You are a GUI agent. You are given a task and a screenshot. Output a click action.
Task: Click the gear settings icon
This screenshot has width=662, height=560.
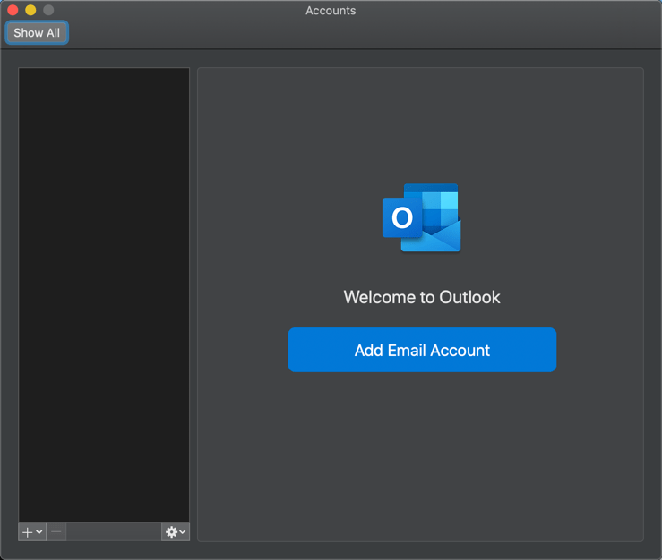tap(171, 532)
